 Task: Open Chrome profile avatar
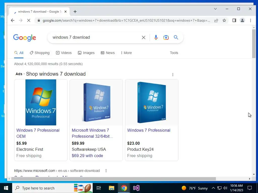pos(242,20)
